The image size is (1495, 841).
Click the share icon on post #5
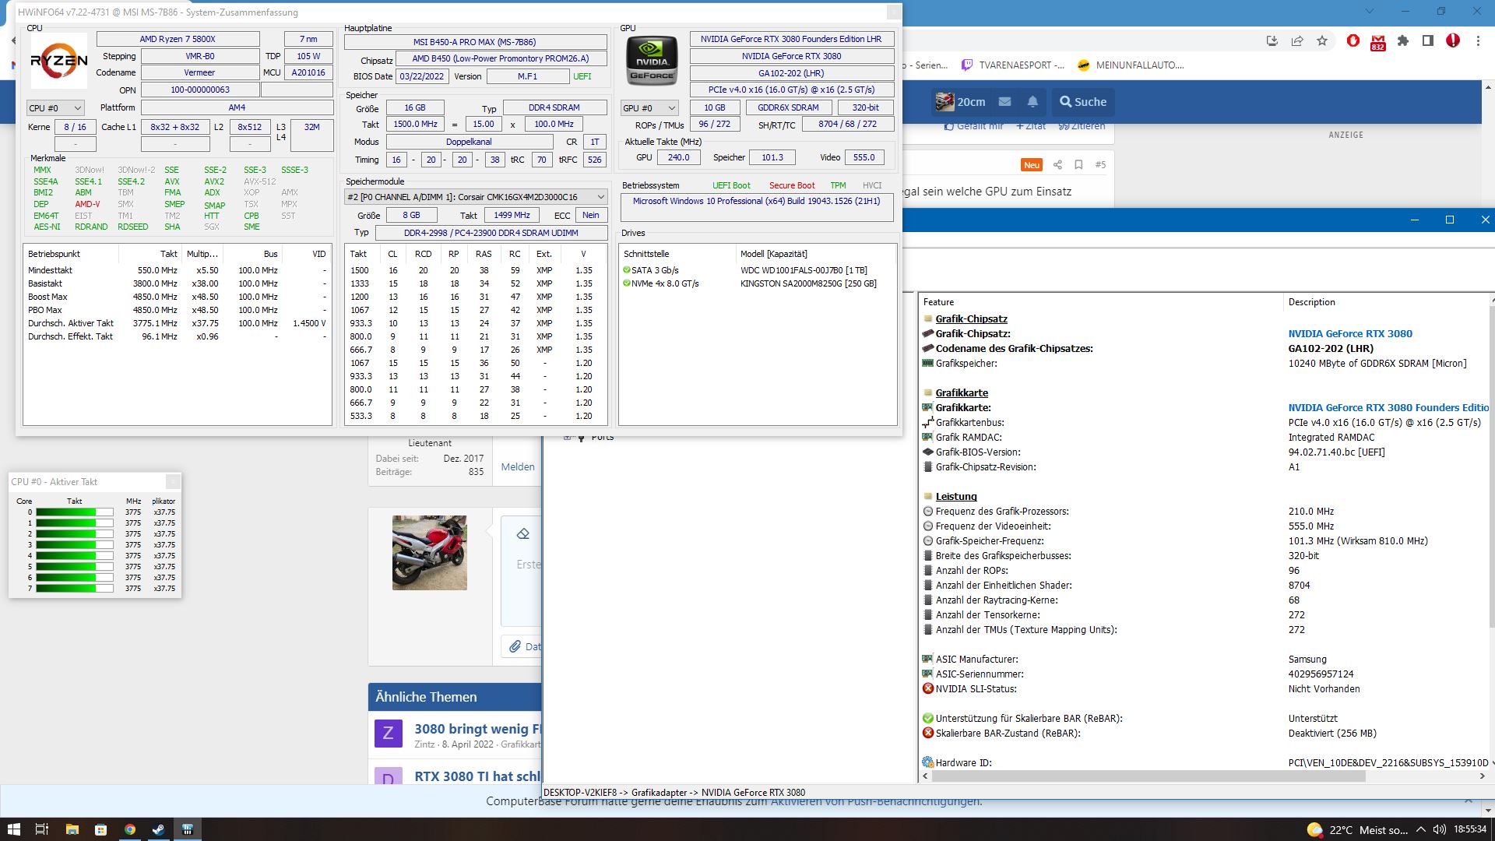pos(1057,164)
